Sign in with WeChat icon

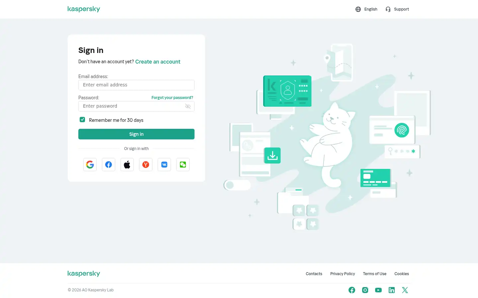[183, 165]
